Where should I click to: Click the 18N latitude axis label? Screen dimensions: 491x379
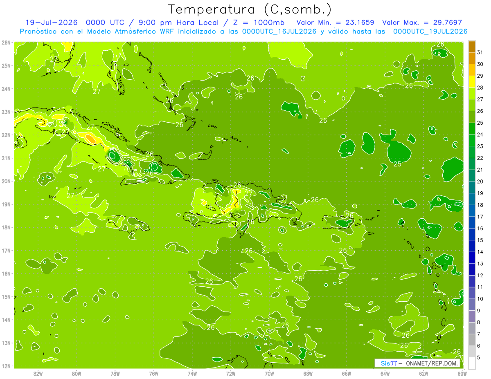tap(6, 227)
